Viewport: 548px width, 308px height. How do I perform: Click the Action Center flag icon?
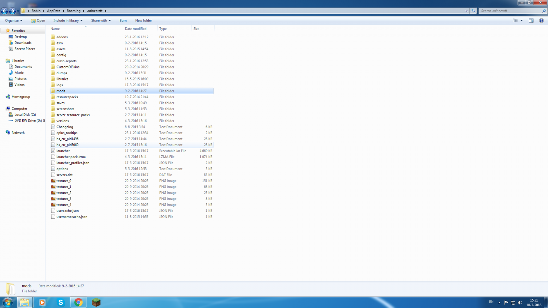pyautogui.click(x=506, y=303)
